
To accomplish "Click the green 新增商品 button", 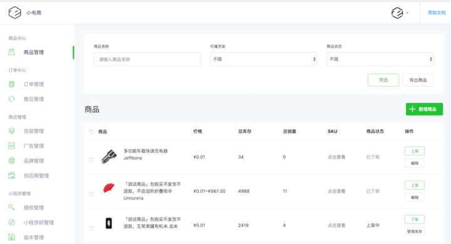I will pyautogui.click(x=424, y=109).
